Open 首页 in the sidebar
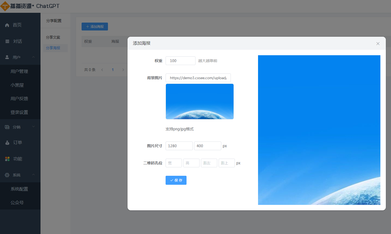 (x=20, y=25)
